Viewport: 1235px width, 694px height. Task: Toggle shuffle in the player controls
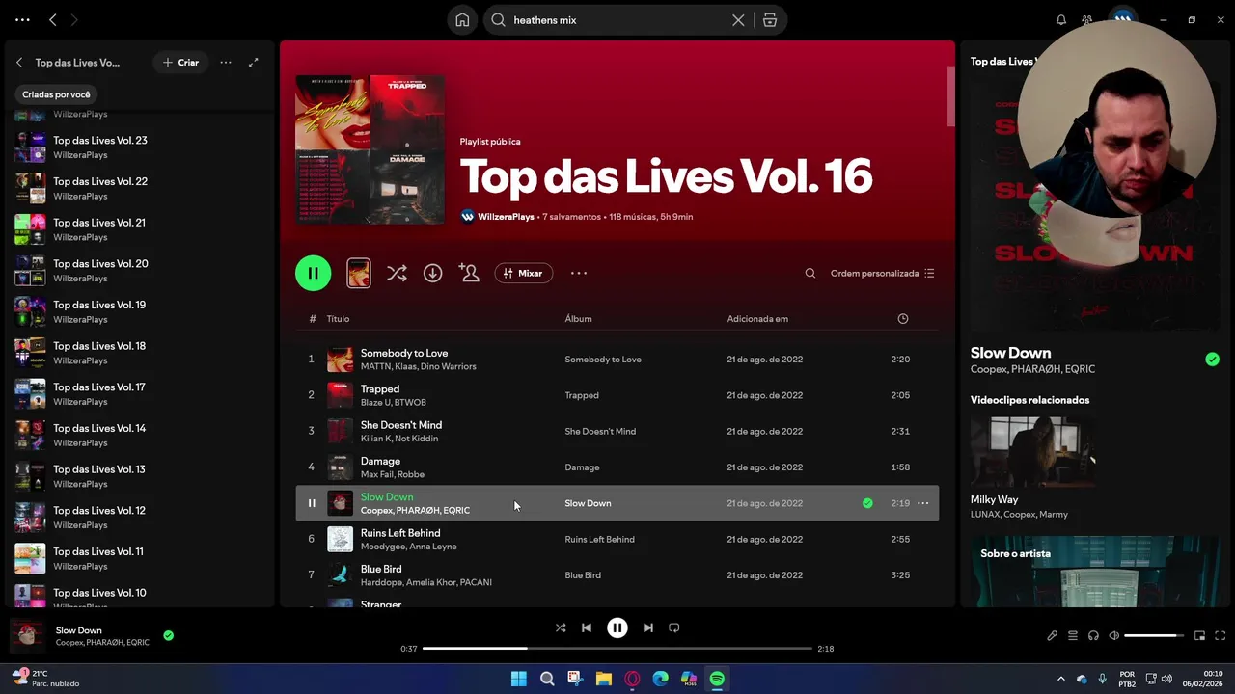561,627
